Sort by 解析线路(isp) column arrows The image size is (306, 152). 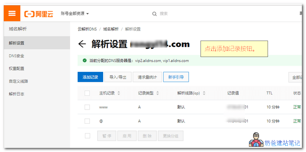pyautogui.click(x=204, y=93)
